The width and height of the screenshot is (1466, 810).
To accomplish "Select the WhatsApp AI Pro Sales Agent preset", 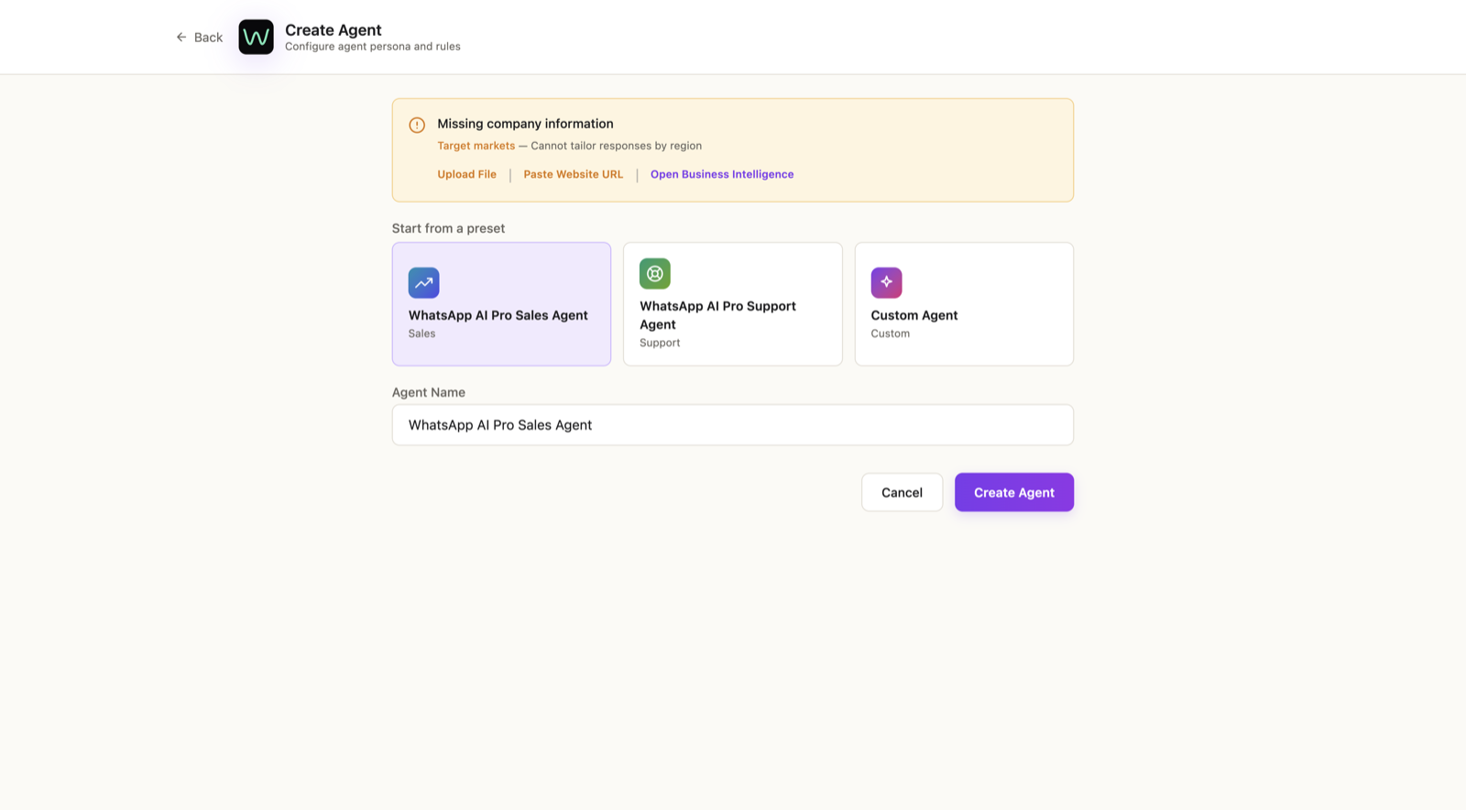I will pos(501,304).
